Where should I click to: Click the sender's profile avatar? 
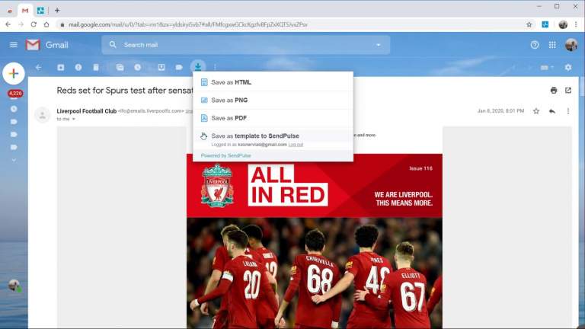pyautogui.click(x=43, y=114)
